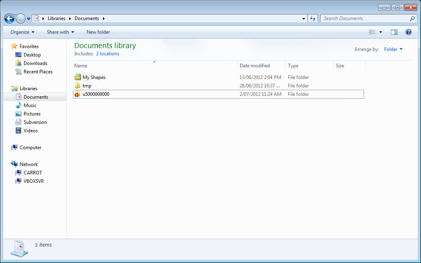Create a New folder

tap(98, 32)
